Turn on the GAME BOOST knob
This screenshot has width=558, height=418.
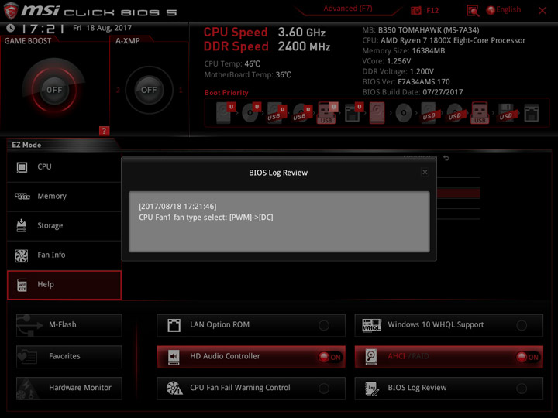(54, 90)
